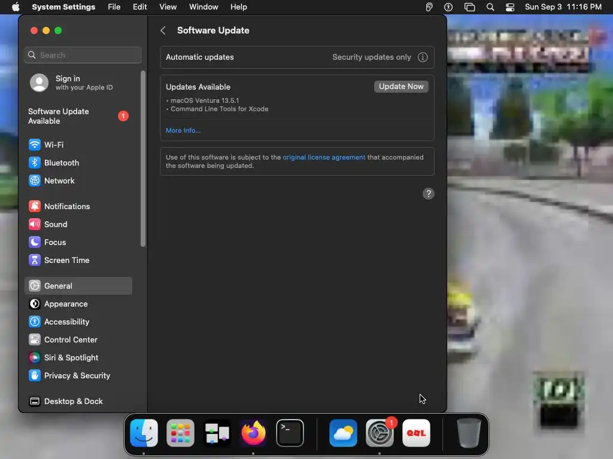Go back with the left chevron
This screenshot has height=459, width=613.
coord(163,30)
